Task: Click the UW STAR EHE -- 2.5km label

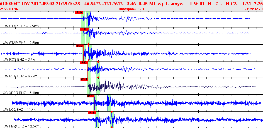Action: [21, 43]
